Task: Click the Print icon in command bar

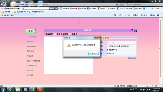Action: point(129,15)
